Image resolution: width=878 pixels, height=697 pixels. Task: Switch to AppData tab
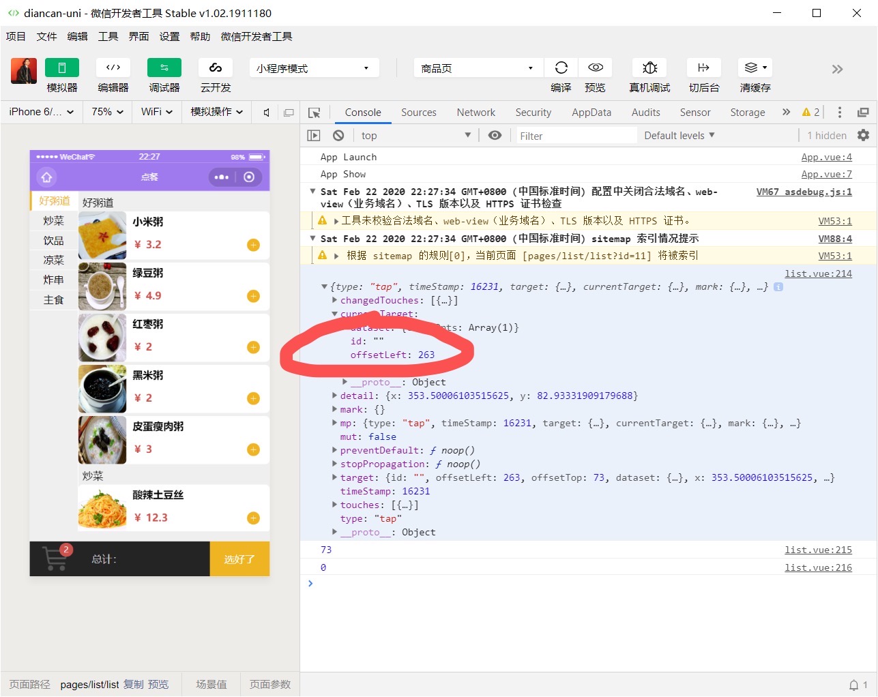tap(591, 113)
